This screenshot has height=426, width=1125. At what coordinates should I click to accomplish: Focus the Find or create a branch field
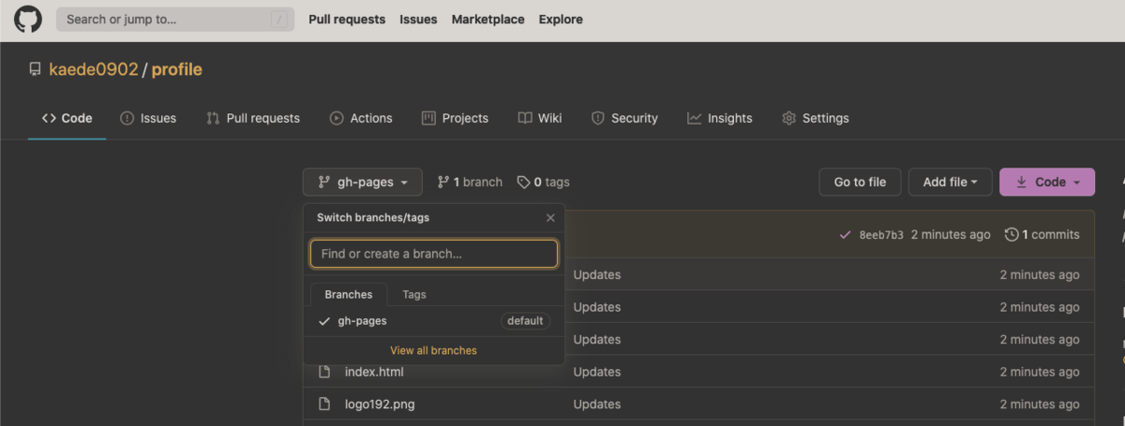434,254
